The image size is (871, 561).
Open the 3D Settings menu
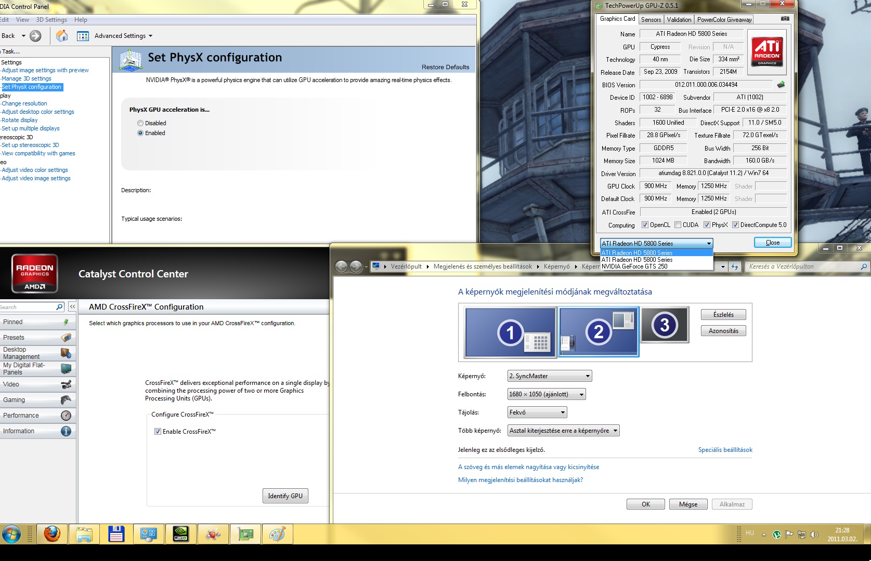coord(51,20)
